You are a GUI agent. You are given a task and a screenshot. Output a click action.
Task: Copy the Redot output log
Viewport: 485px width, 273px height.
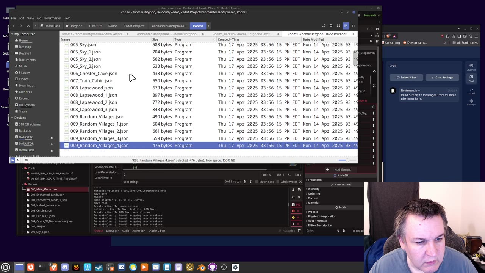[x=299, y=190]
